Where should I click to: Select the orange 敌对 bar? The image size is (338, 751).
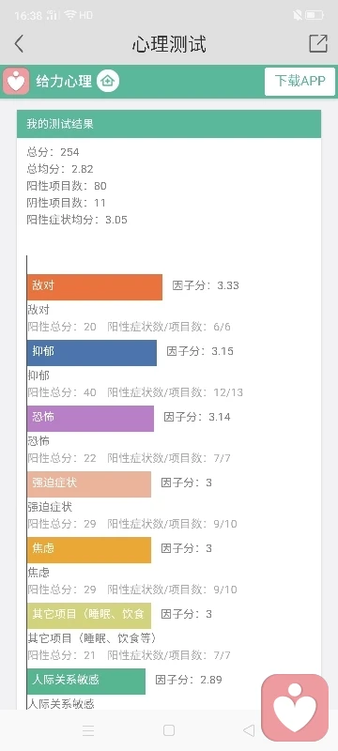pyautogui.click(x=95, y=287)
